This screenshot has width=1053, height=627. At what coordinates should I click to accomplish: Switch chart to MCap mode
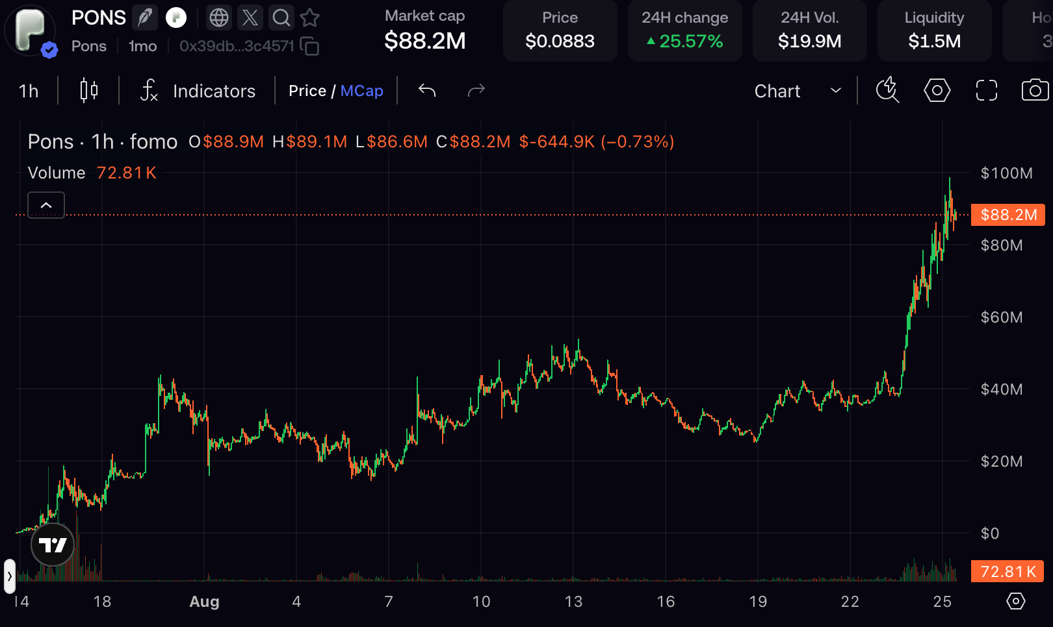(362, 91)
